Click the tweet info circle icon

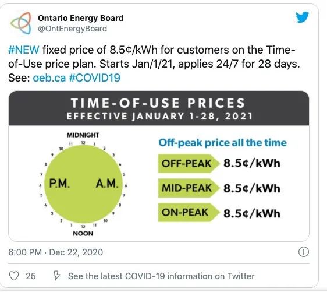pyautogui.click(x=304, y=252)
